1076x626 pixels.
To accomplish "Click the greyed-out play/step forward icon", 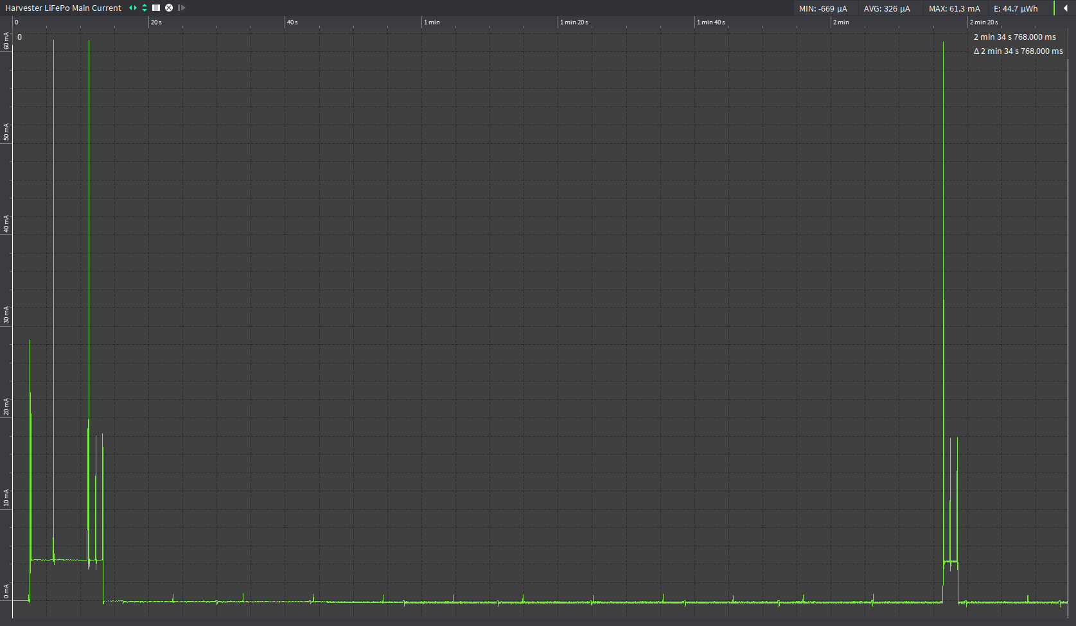I will 181,8.
